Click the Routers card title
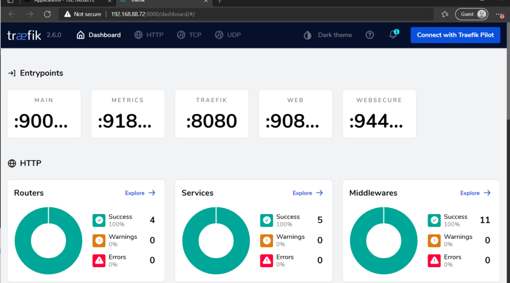Viewport: 510px width, 283px height. click(28, 193)
